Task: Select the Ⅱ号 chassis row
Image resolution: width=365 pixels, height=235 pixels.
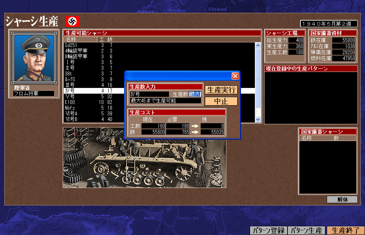Action: pyautogui.click(x=159, y=68)
